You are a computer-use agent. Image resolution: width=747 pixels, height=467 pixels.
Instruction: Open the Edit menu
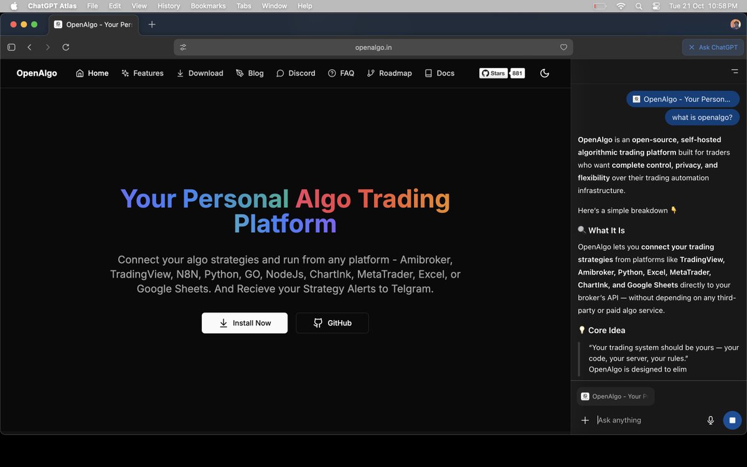(x=115, y=6)
